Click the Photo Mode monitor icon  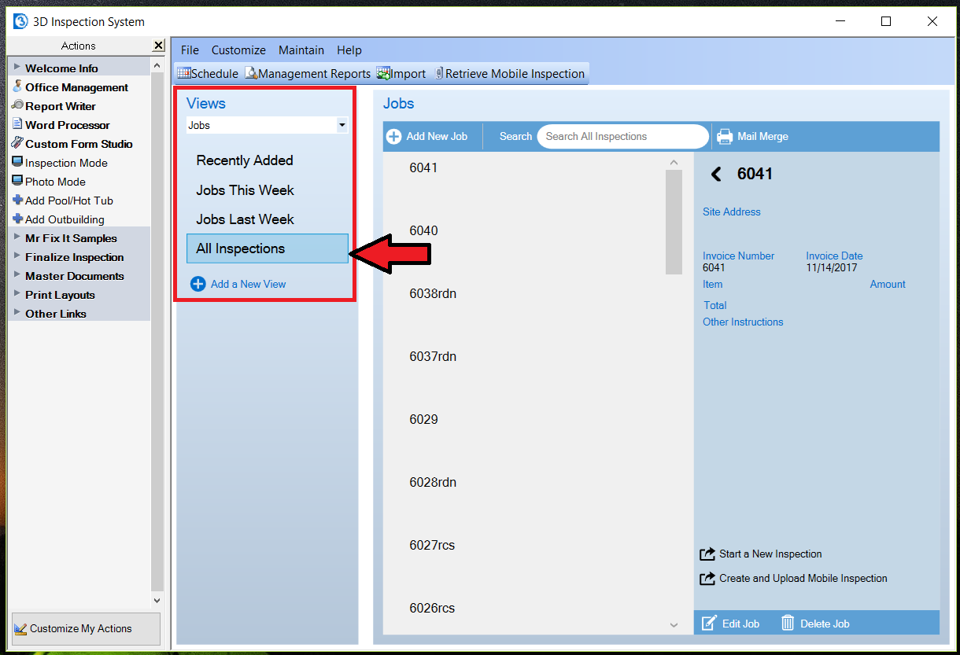[x=17, y=181]
